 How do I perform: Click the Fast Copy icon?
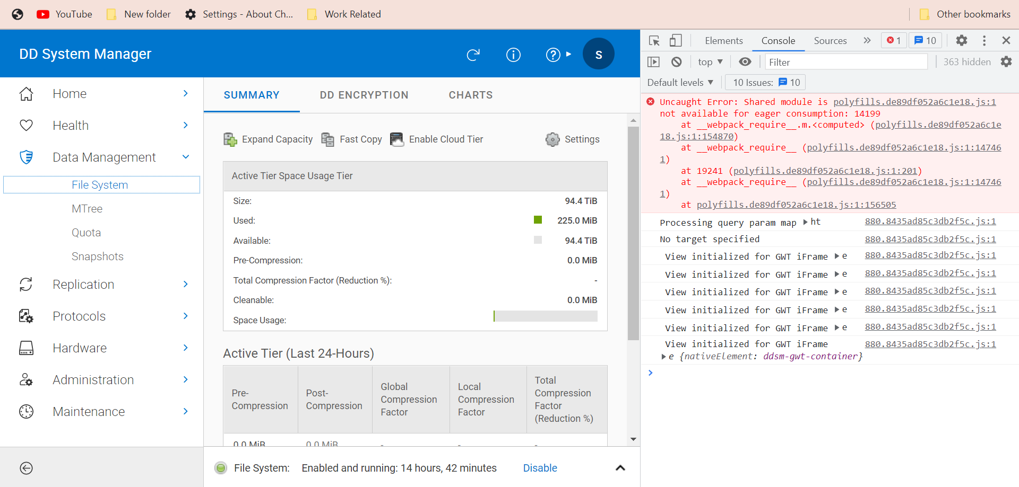pos(328,139)
